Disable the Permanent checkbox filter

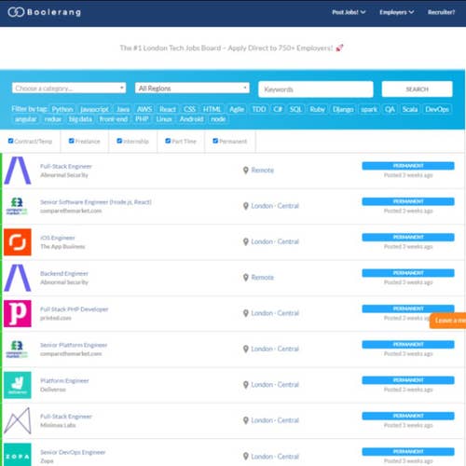tap(215, 141)
